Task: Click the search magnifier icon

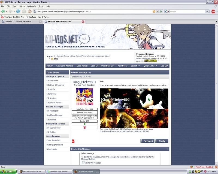Action: pos(207,11)
